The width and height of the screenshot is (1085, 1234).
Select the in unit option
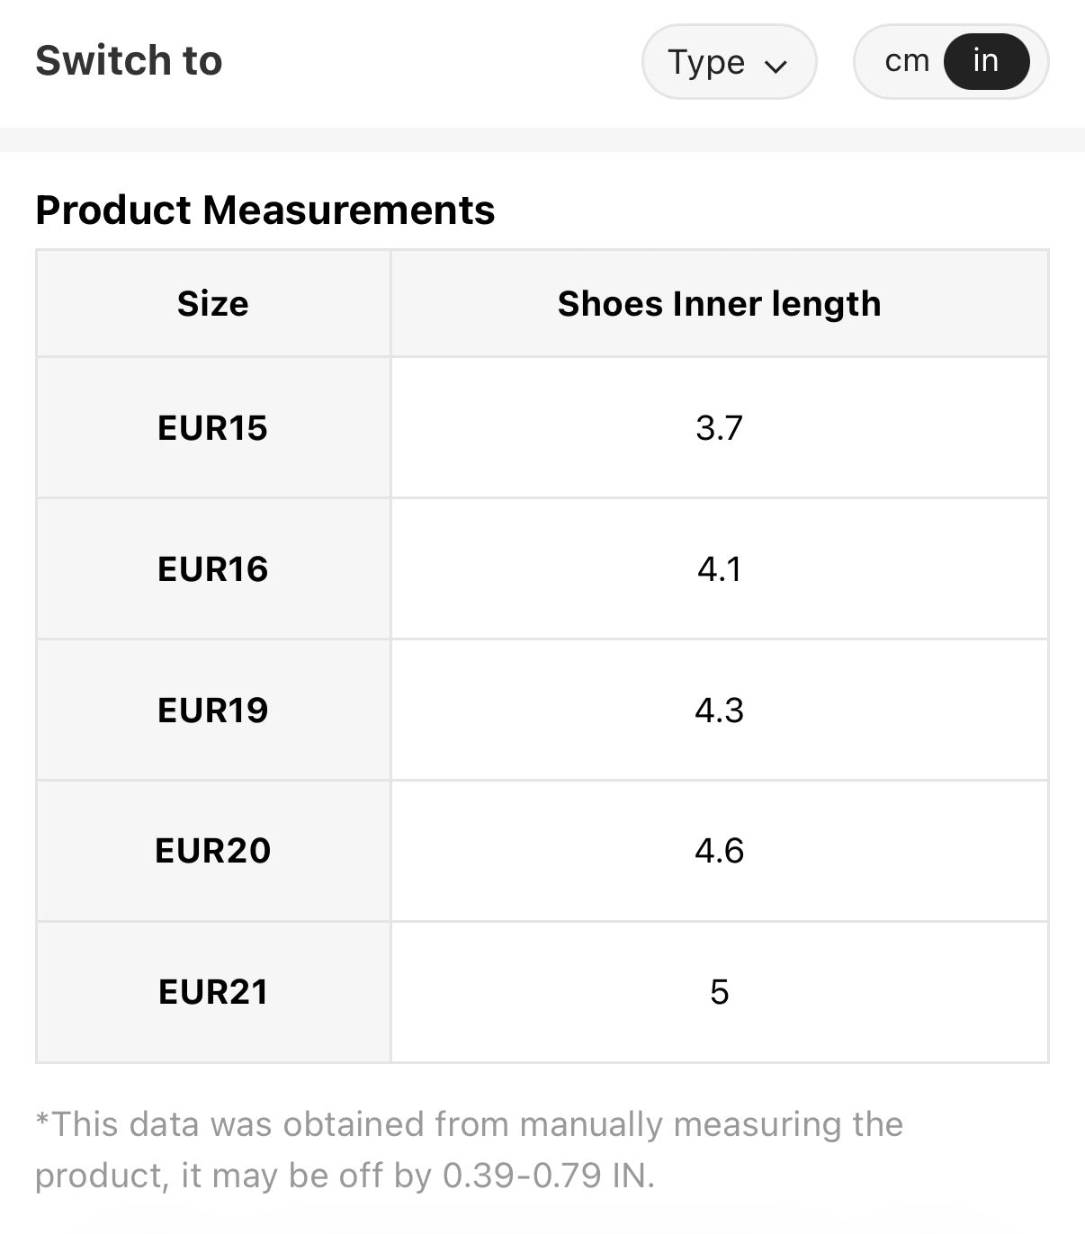pos(985,61)
